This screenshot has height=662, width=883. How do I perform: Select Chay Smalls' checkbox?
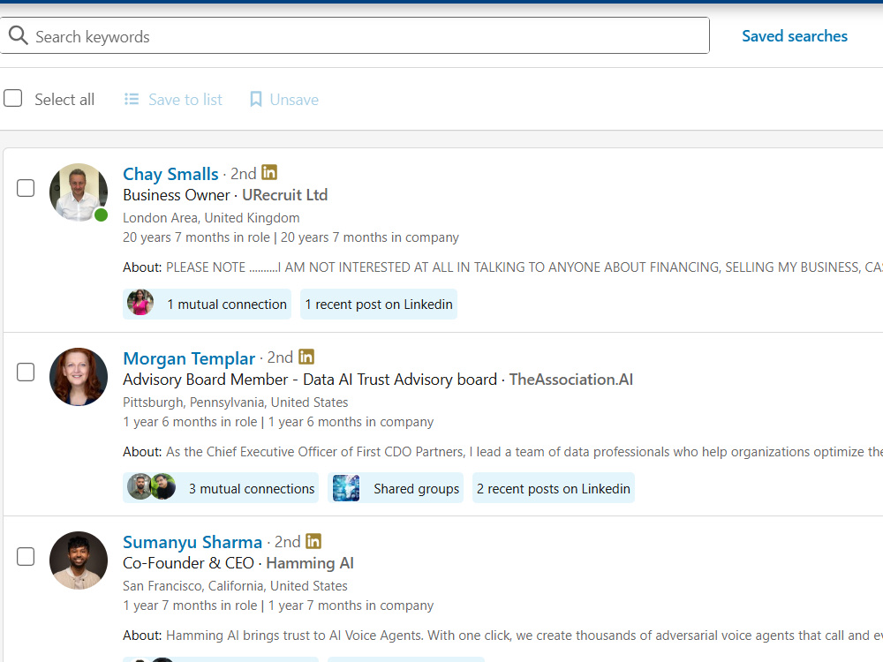[26, 188]
